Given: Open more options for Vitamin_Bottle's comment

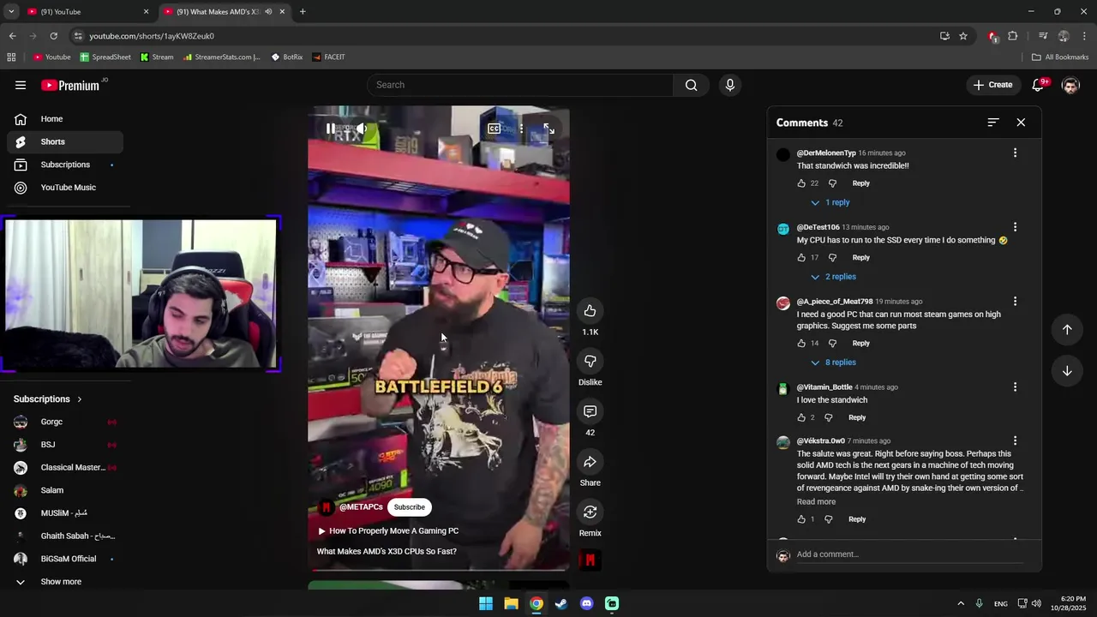Looking at the screenshot, I should pos(1015,387).
